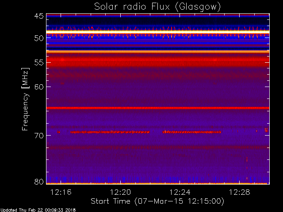Viewport: 283px width, 212px height.
Task: Click the 80 frequency axis label
Action: click(x=39, y=182)
